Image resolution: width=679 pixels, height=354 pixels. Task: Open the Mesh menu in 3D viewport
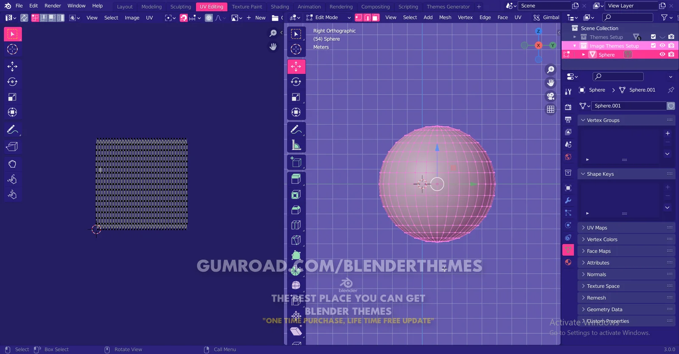pos(445,17)
